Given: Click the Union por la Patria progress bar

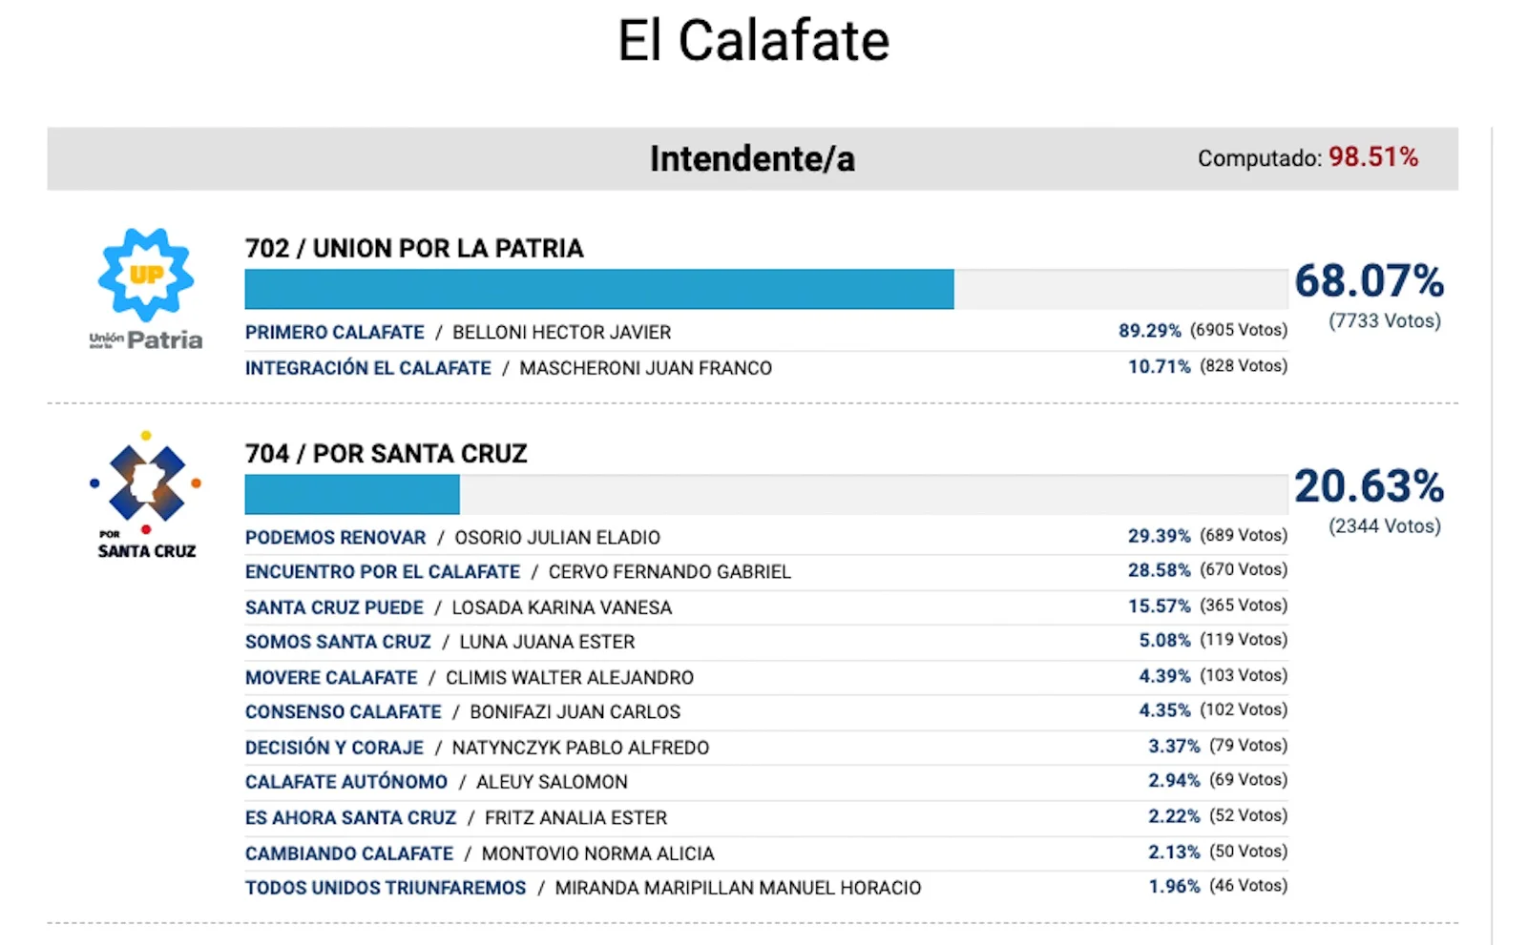Looking at the screenshot, I should click(x=766, y=289).
